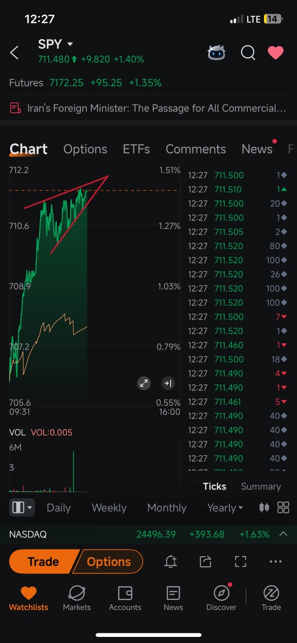Image resolution: width=297 pixels, height=643 pixels.
Task: Select the Summary view
Action: point(260,486)
